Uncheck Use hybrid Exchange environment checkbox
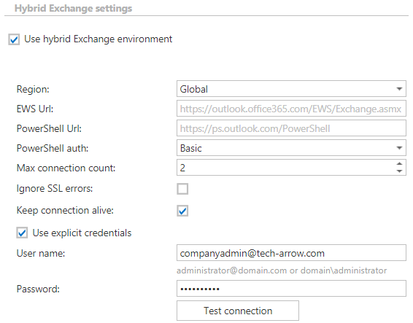 click(14, 39)
